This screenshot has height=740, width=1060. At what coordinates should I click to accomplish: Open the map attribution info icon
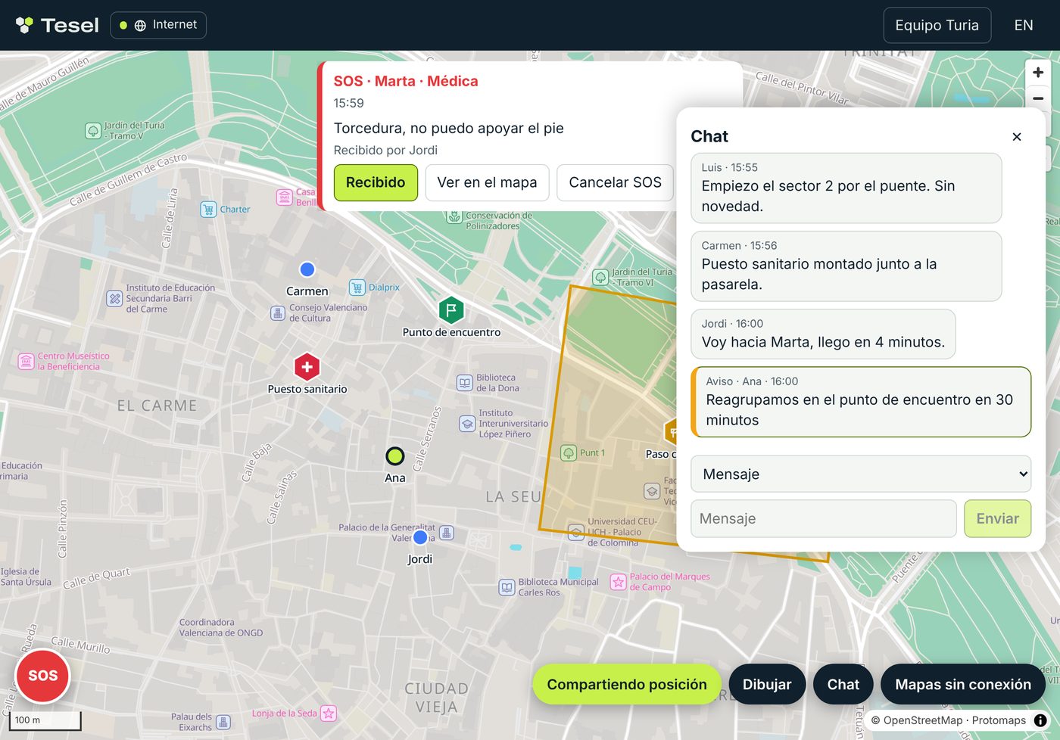click(x=1041, y=720)
